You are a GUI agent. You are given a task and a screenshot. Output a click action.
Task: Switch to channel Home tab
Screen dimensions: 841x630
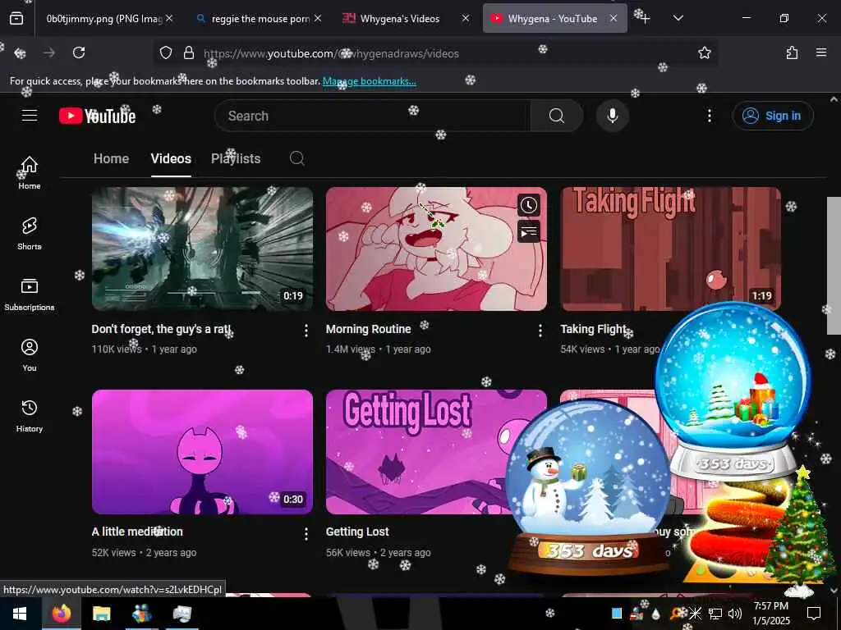pos(111,158)
